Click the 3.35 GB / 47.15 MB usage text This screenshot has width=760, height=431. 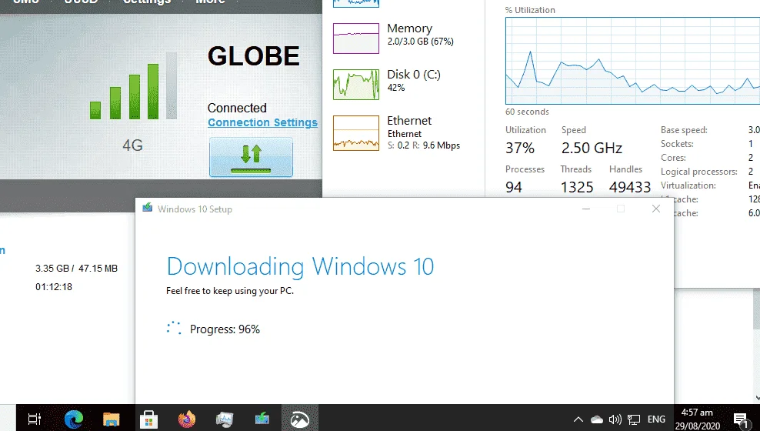77,269
